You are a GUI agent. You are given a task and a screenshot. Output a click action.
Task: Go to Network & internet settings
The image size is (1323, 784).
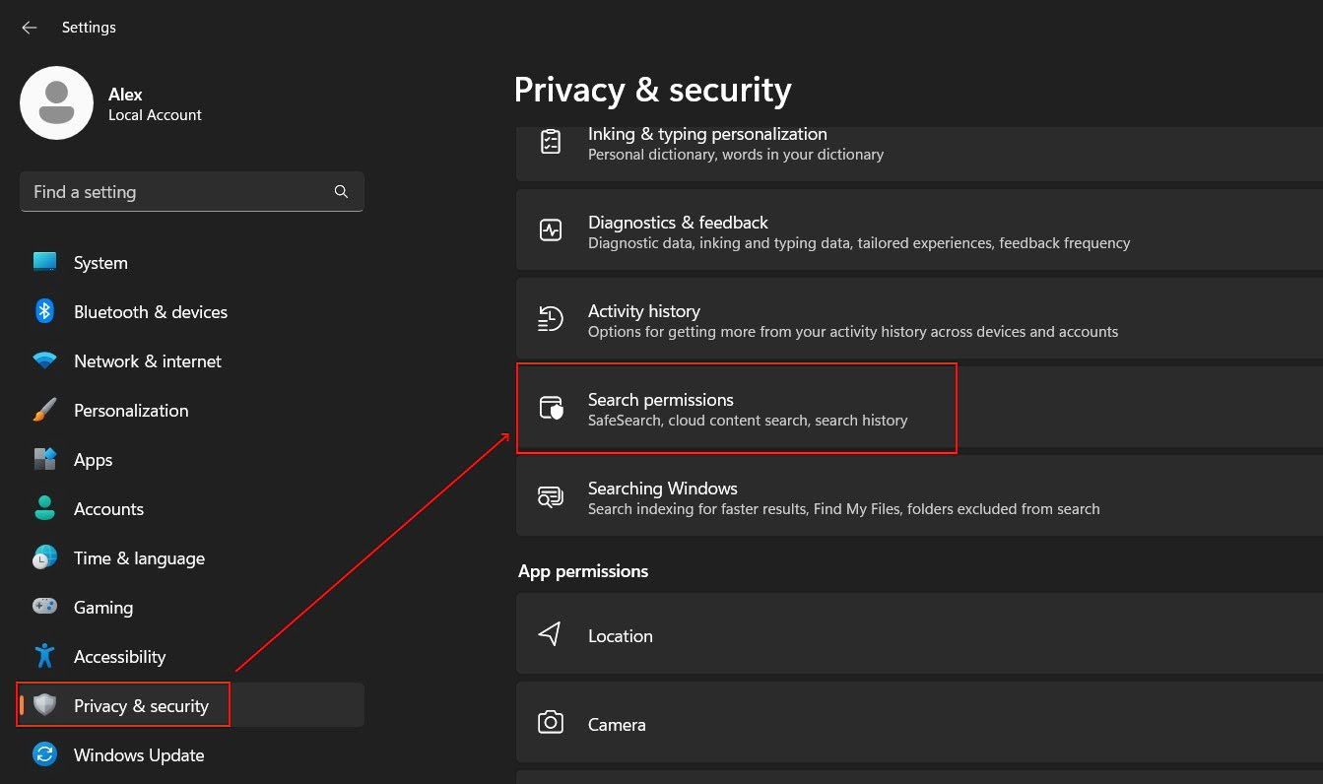[192, 361]
